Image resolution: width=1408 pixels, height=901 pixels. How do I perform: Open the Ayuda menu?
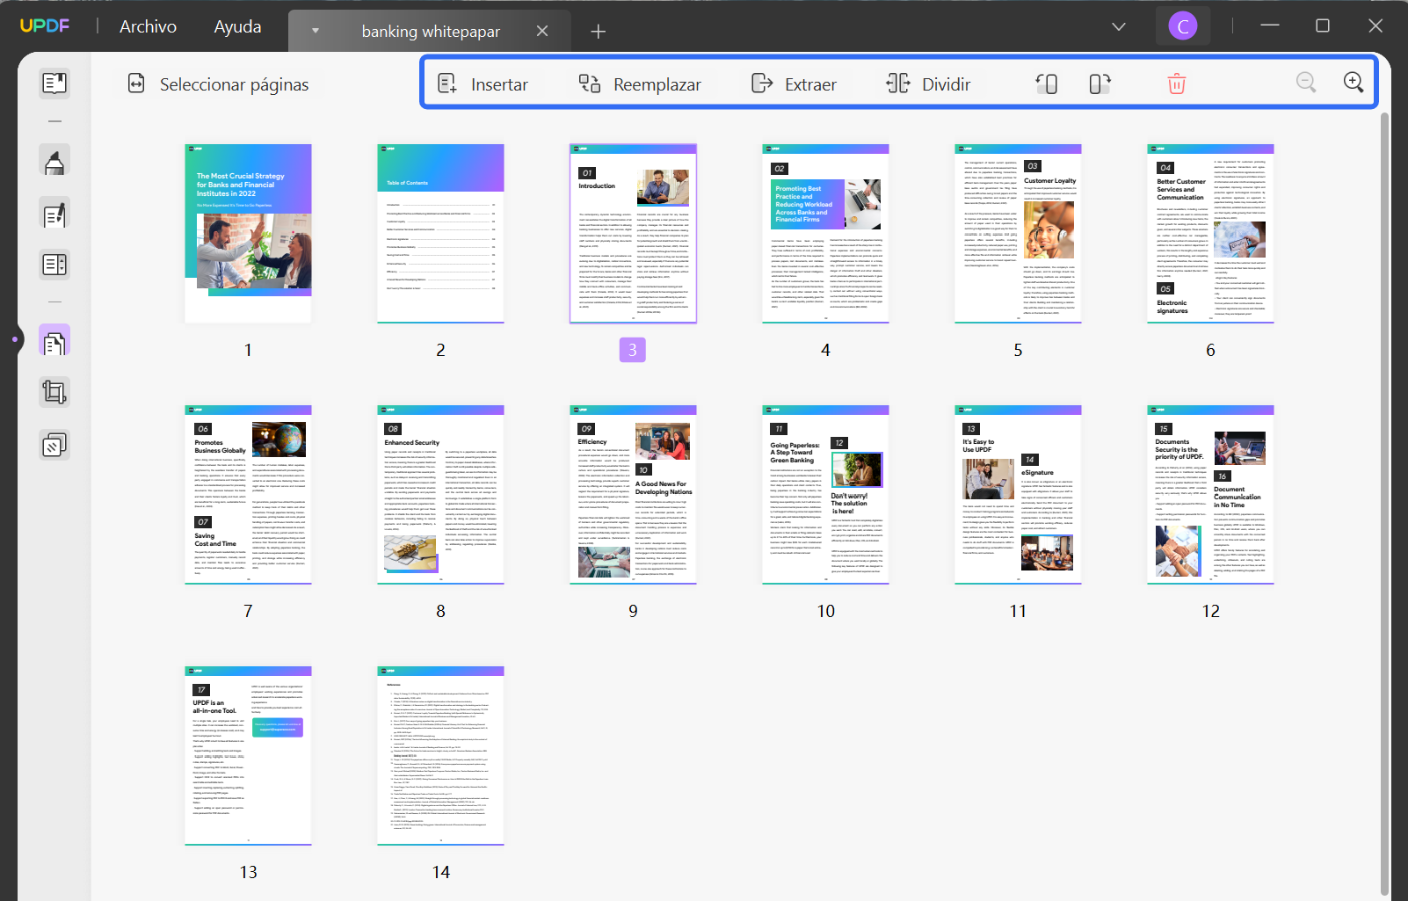(236, 26)
